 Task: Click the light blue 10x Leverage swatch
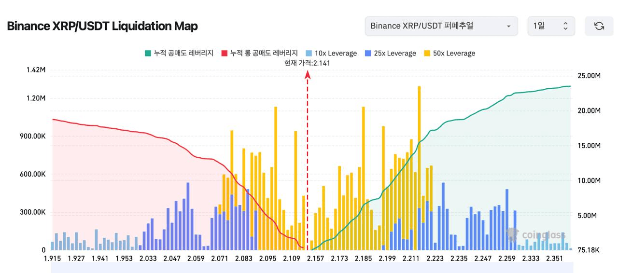pos(309,53)
